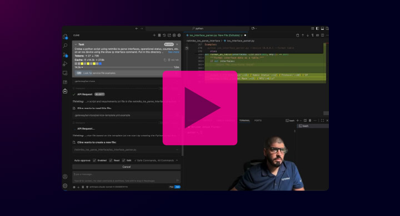The height and width of the screenshot is (216, 400).
Task: Collapse Auto-approve options chevron
Action: point(177,161)
